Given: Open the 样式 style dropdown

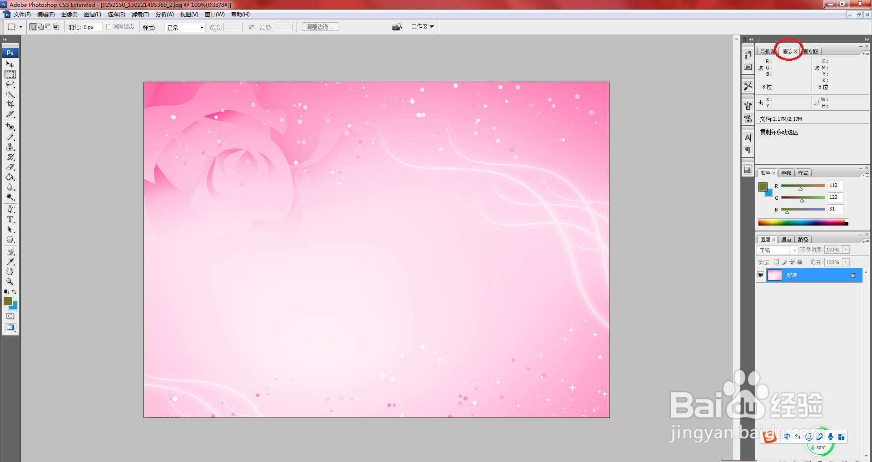Looking at the screenshot, I should (x=185, y=27).
